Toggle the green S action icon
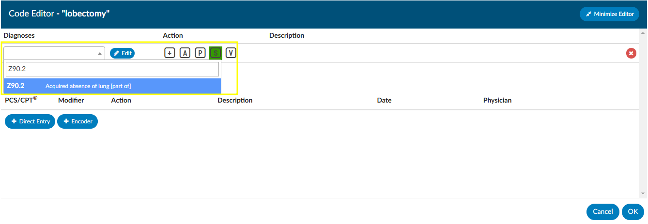The image size is (648, 224). pyautogui.click(x=216, y=53)
